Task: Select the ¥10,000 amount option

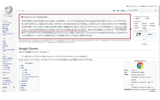Action: pos(149,26)
